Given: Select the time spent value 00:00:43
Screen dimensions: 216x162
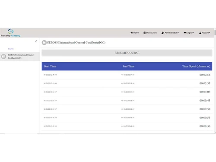Looking at the screenshot, I should pos(205,100).
